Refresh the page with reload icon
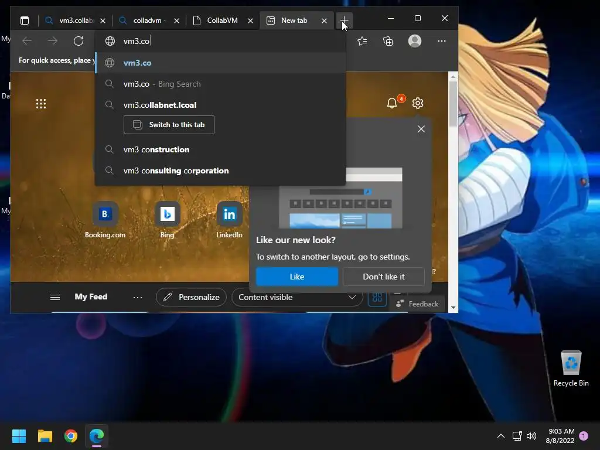Image resolution: width=600 pixels, height=450 pixels. coord(79,41)
